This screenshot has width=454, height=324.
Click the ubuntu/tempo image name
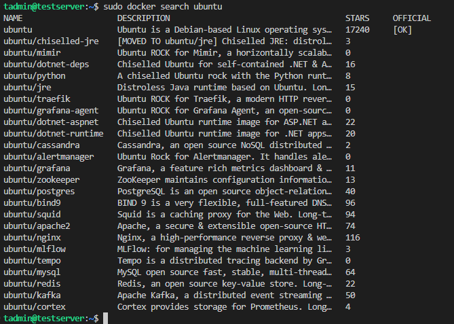coord(32,261)
